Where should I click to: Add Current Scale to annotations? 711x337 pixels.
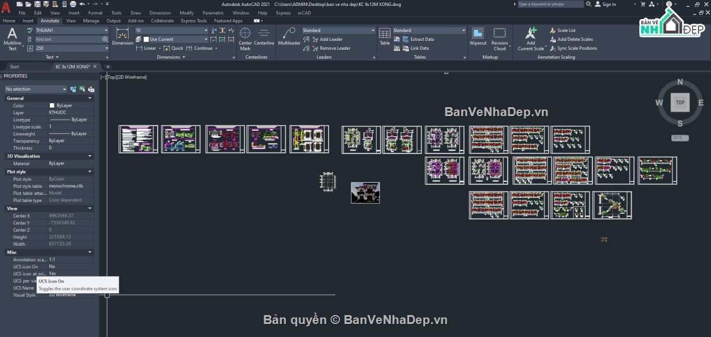click(x=531, y=38)
